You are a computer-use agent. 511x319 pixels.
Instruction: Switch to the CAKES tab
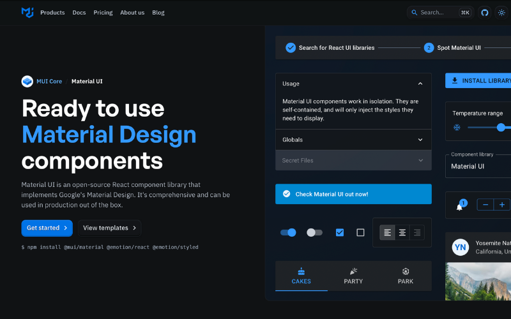(301, 276)
